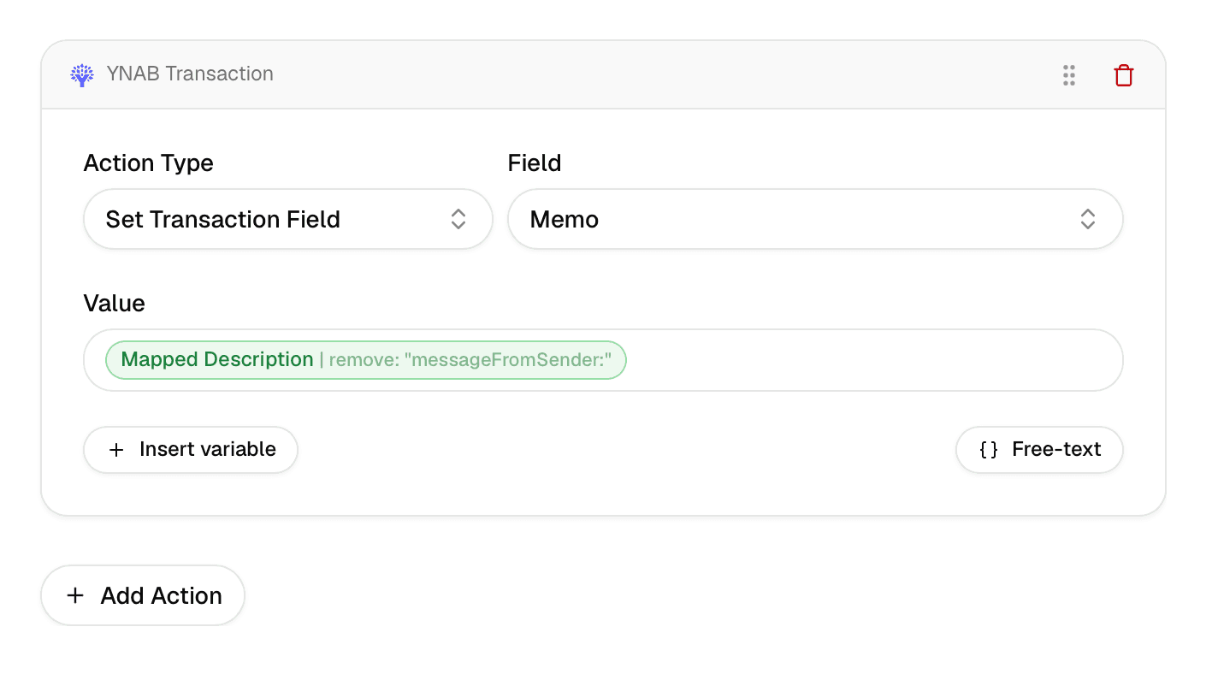Grab the six-dot drag handle

1068,75
